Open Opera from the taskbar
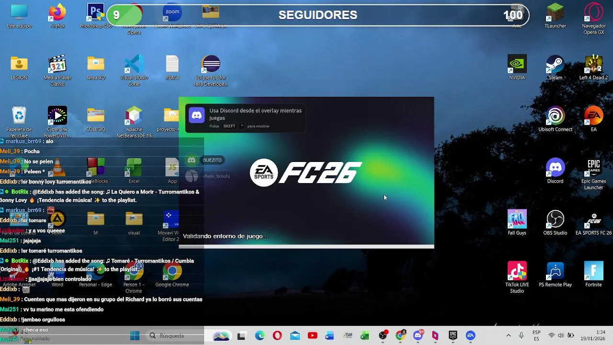This screenshot has height=345, width=613. [x=277, y=336]
